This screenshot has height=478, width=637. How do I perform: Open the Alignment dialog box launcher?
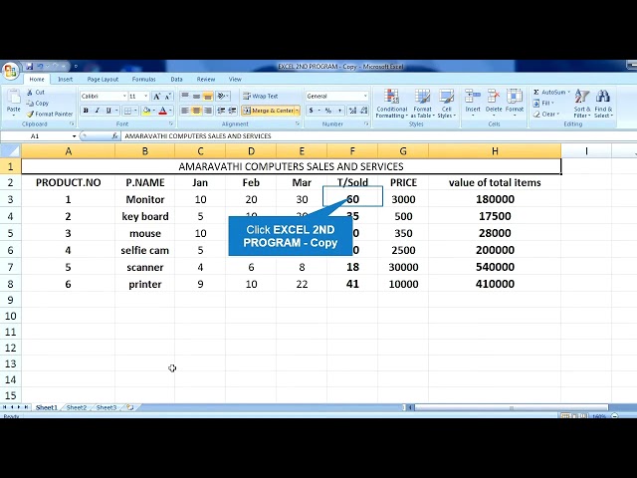[x=298, y=123]
